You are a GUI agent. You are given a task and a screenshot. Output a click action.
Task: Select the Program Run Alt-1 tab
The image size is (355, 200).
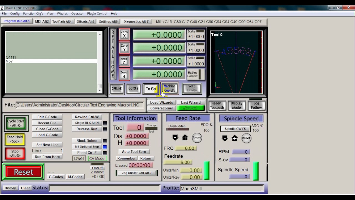17,21
